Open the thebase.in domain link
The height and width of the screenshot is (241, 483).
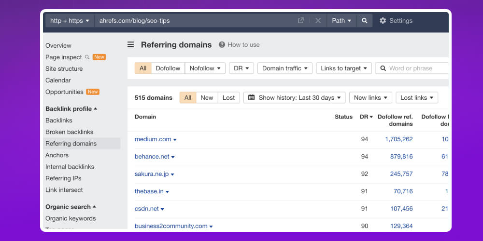(x=149, y=191)
